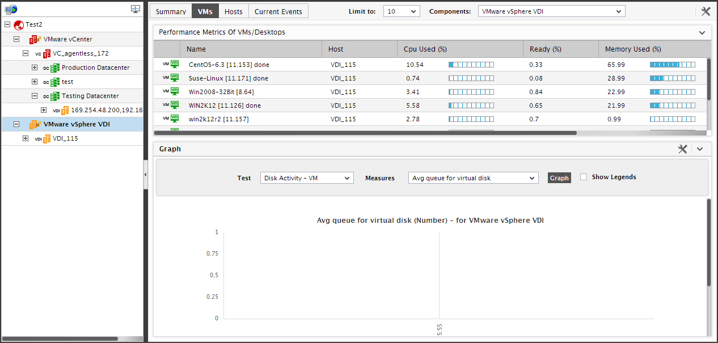Click the green Testing Datacenter icon
The width and height of the screenshot is (718, 343).
click(x=55, y=96)
